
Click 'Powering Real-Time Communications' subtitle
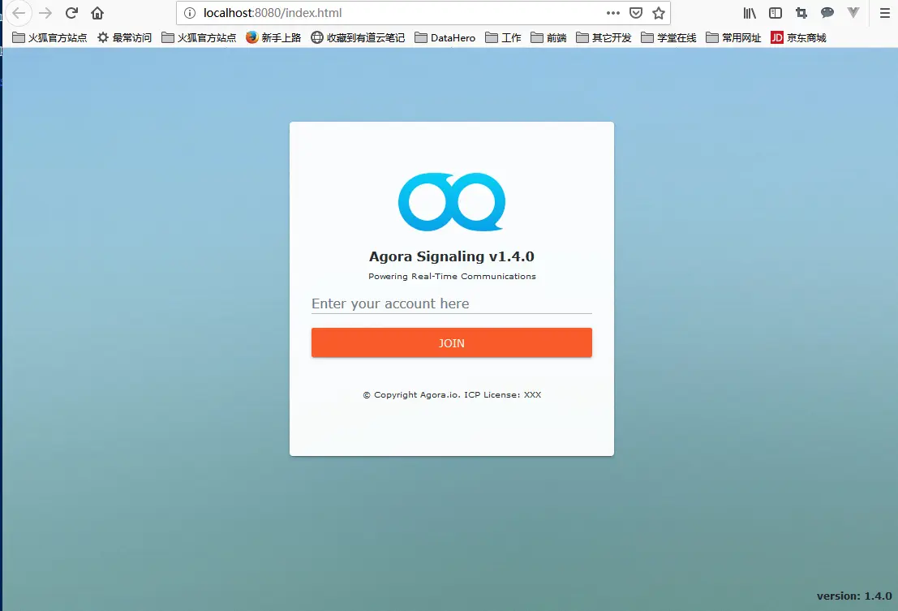pyautogui.click(x=452, y=277)
